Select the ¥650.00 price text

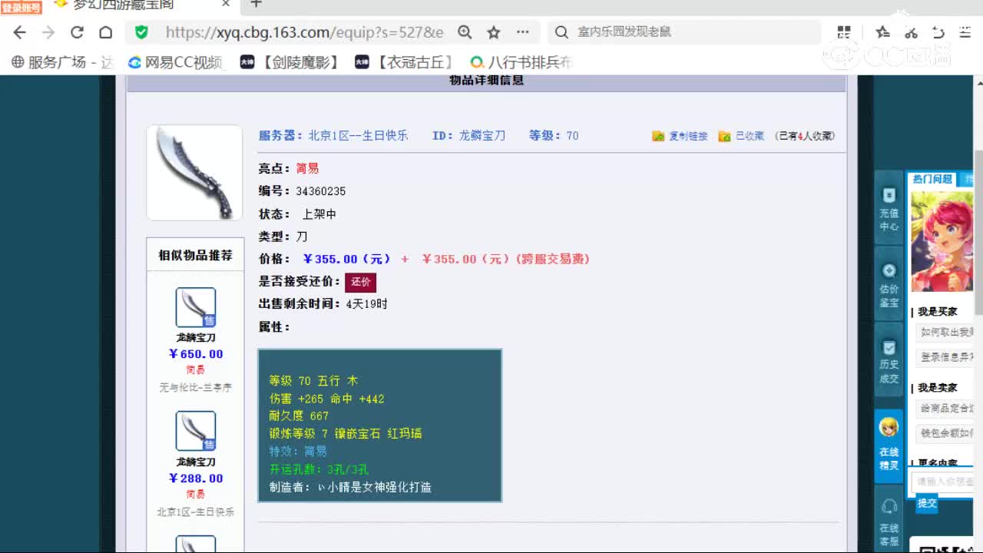tap(196, 354)
